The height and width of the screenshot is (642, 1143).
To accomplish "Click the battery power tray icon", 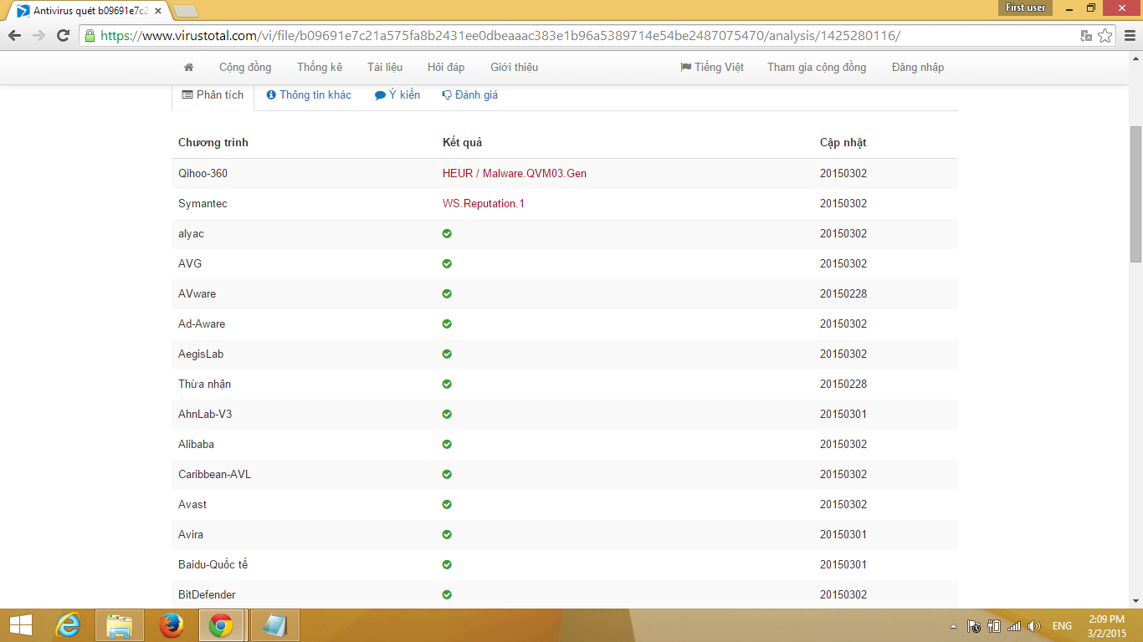I will [994, 626].
